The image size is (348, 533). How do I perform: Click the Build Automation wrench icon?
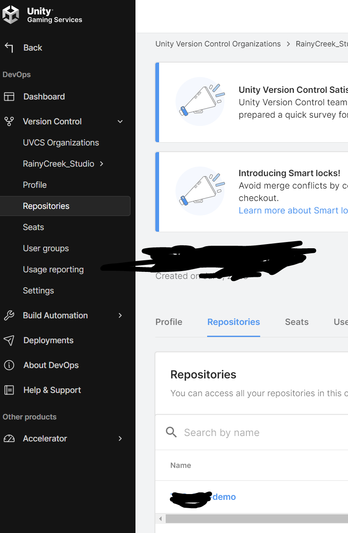[10, 315]
